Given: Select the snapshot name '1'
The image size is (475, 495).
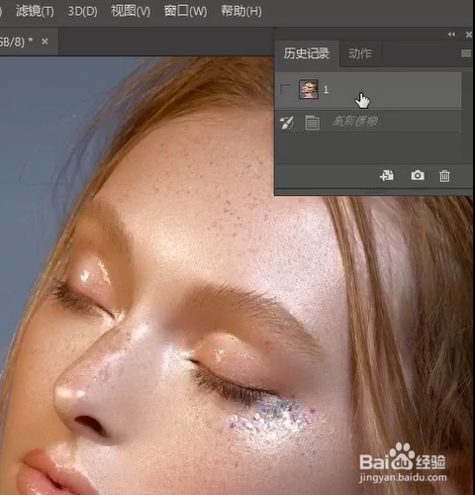Looking at the screenshot, I should (x=326, y=90).
